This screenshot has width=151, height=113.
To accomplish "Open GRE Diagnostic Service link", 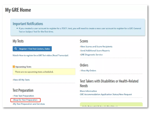I will tap(92, 55).
